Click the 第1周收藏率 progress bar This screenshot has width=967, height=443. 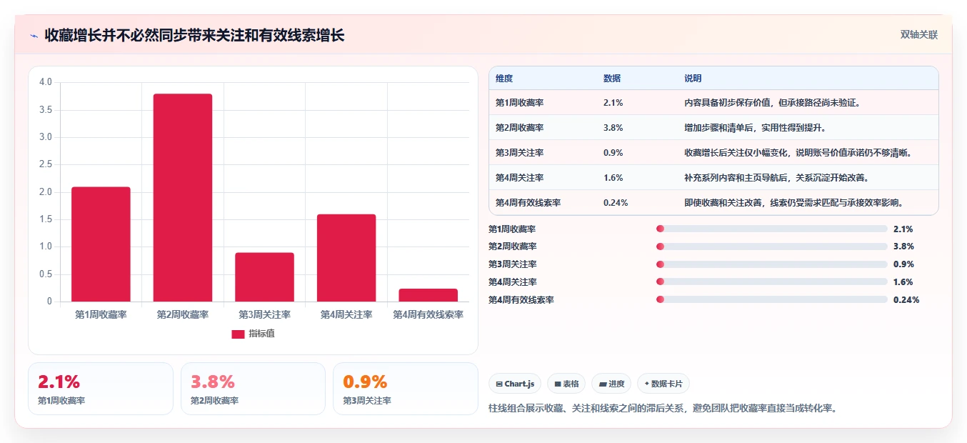pos(771,229)
